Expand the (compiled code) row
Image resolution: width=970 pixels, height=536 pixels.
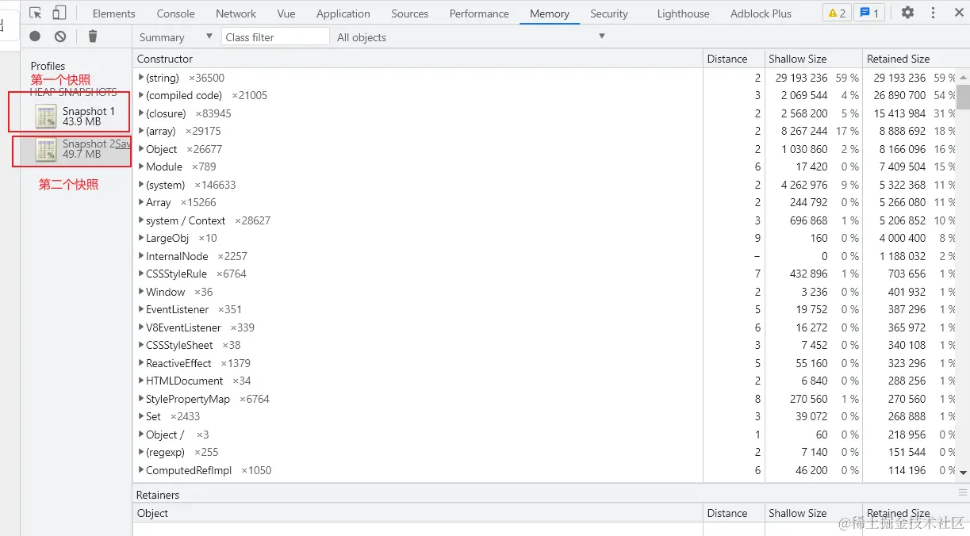point(141,95)
